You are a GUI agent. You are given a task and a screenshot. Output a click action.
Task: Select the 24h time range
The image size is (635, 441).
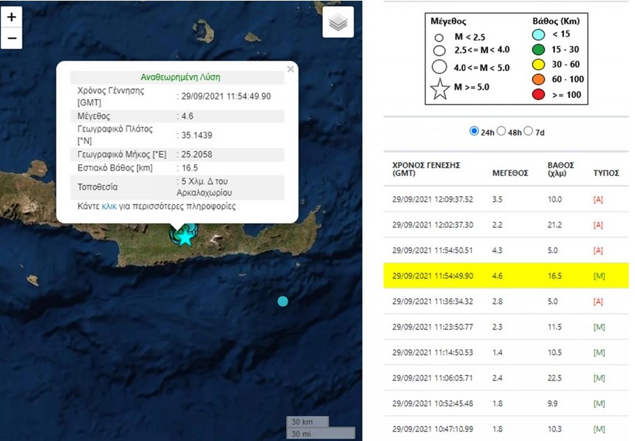(474, 131)
